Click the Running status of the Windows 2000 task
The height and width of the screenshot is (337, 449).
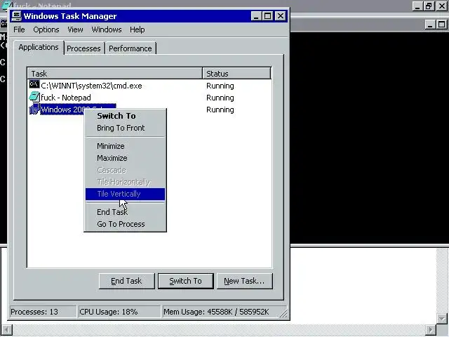[220, 110]
